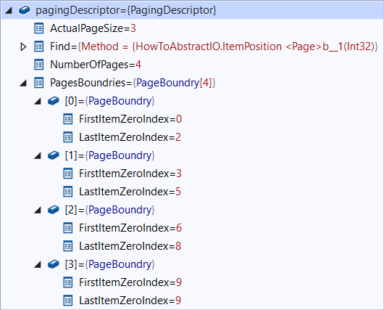Click the PagesBoundries property icon
This screenshot has height=310, width=384.
[39, 83]
